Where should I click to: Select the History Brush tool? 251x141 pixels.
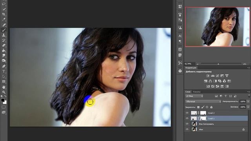click(x=4, y=40)
